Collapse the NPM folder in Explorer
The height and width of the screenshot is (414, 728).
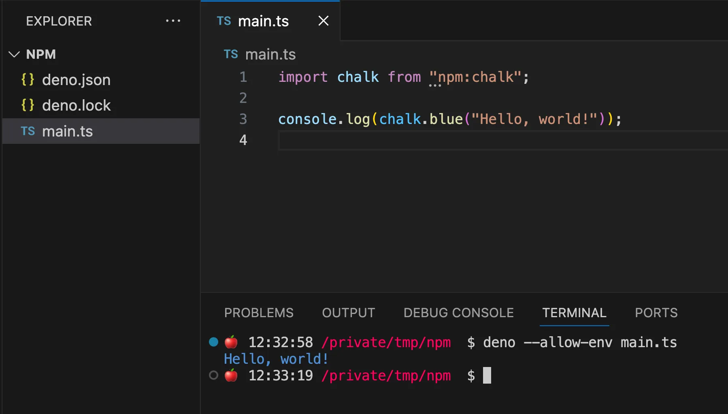[14, 54]
